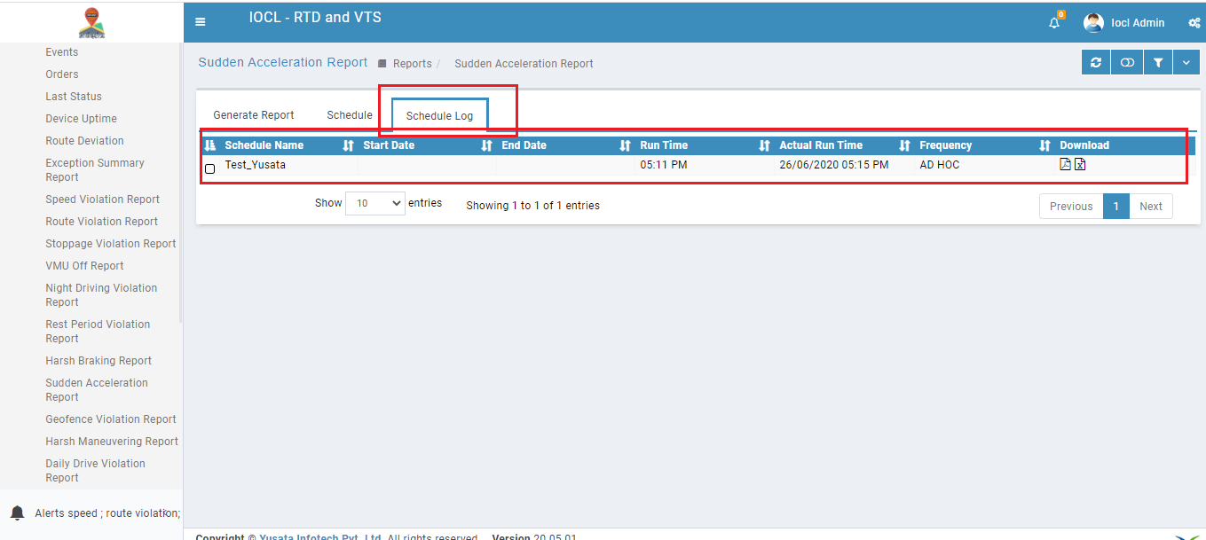Viewport: 1206px width, 540px height.
Task: Open Rest Period Violation Report
Action: 98,332
